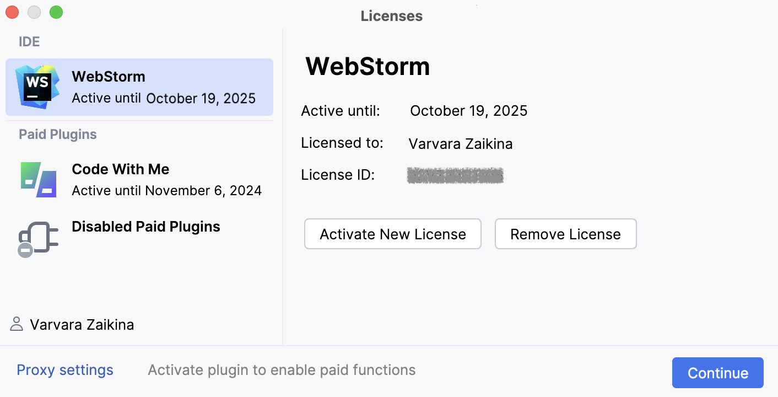Screen dimensions: 778x397
Task: Close the Licenses window with red button
Action: [x=12, y=12]
